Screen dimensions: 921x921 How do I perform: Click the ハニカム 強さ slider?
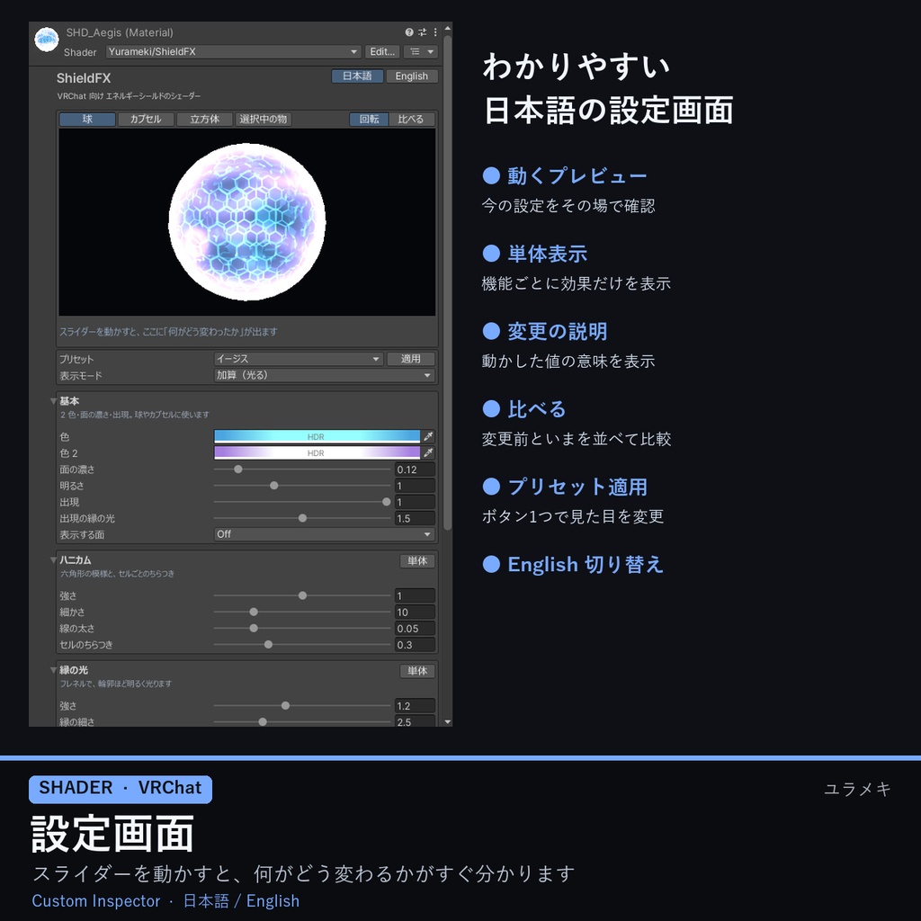(302, 595)
